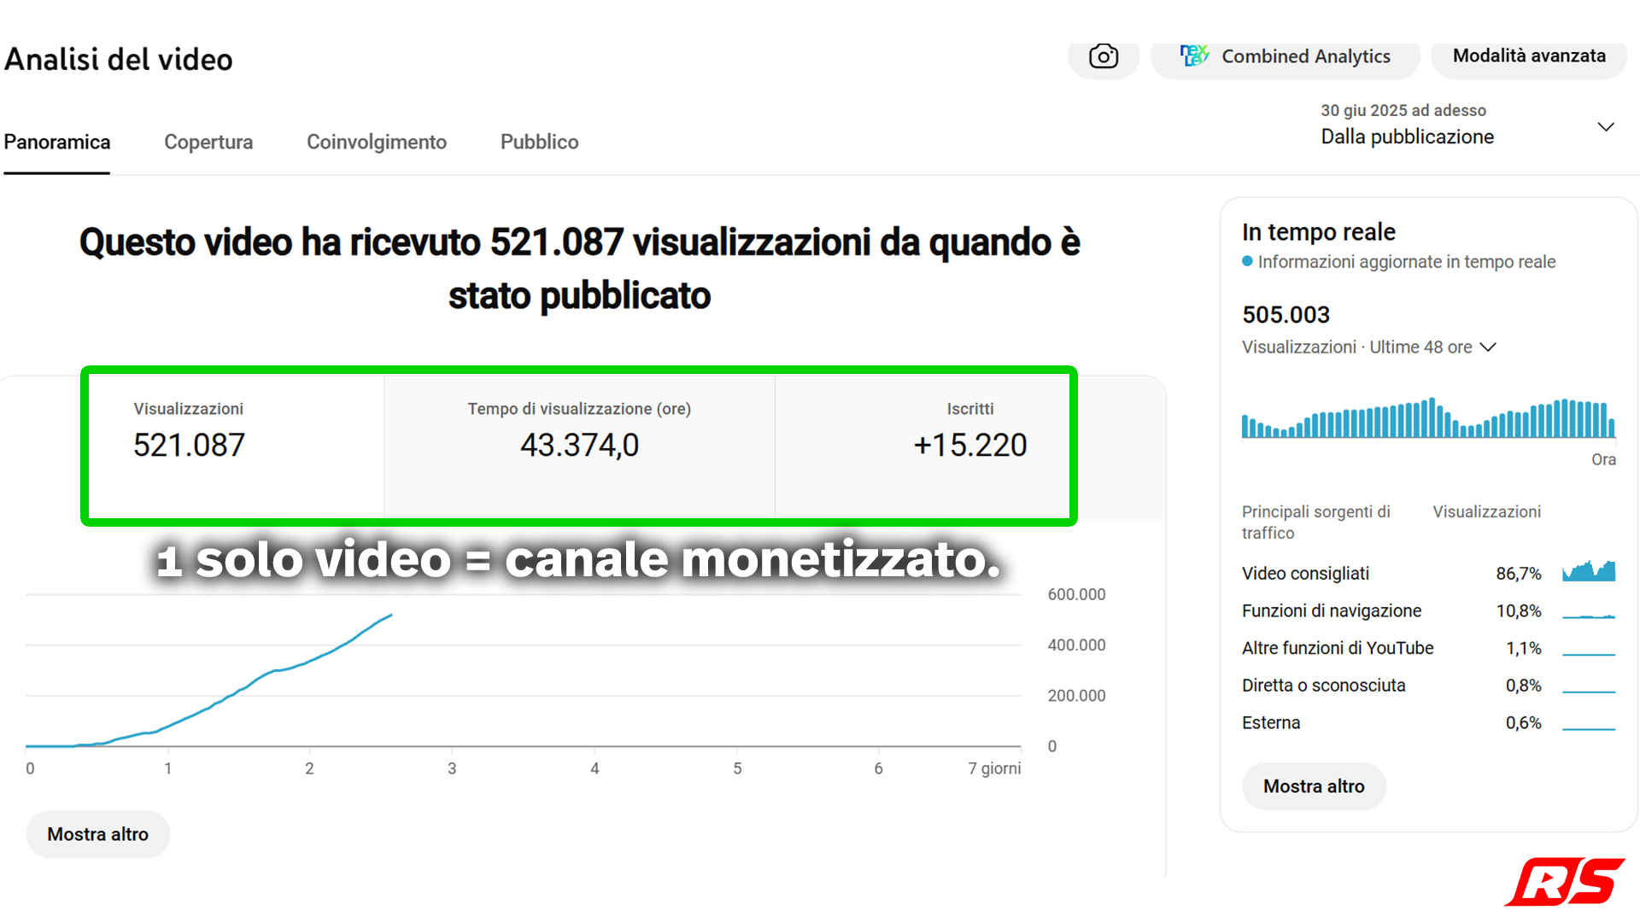
Task: Click the Diretta o sconosciuta row
Action: click(x=1428, y=686)
